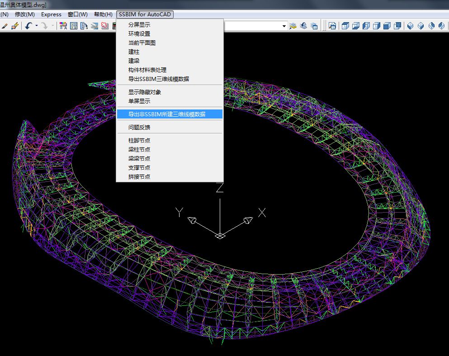The width and height of the screenshot is (449, 356).
Task: Open the Sheet Set Manager icon
Action: 95,26
